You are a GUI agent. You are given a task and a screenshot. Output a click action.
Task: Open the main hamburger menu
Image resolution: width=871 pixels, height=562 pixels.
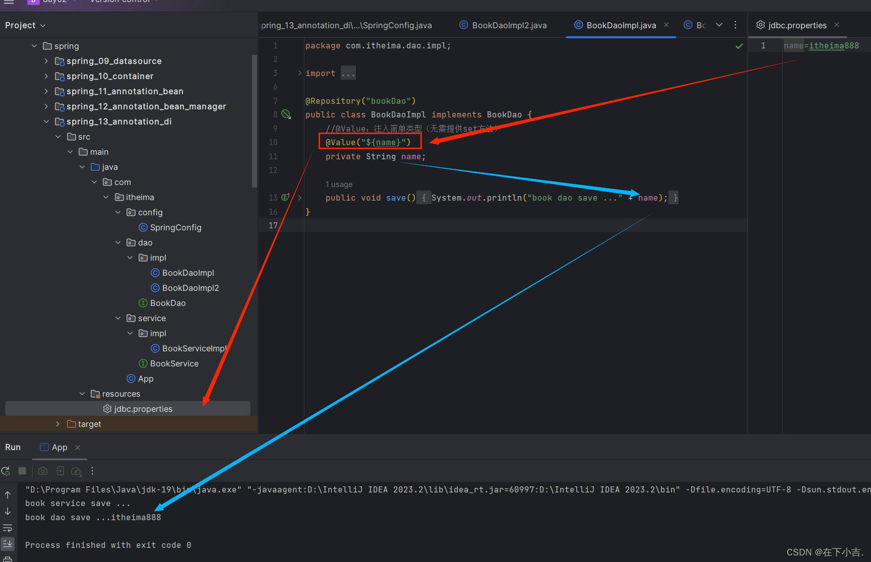tap(9, 2)
